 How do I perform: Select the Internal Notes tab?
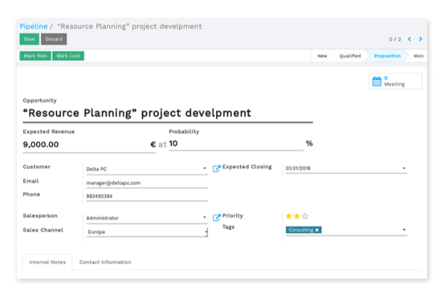(47, 262)
